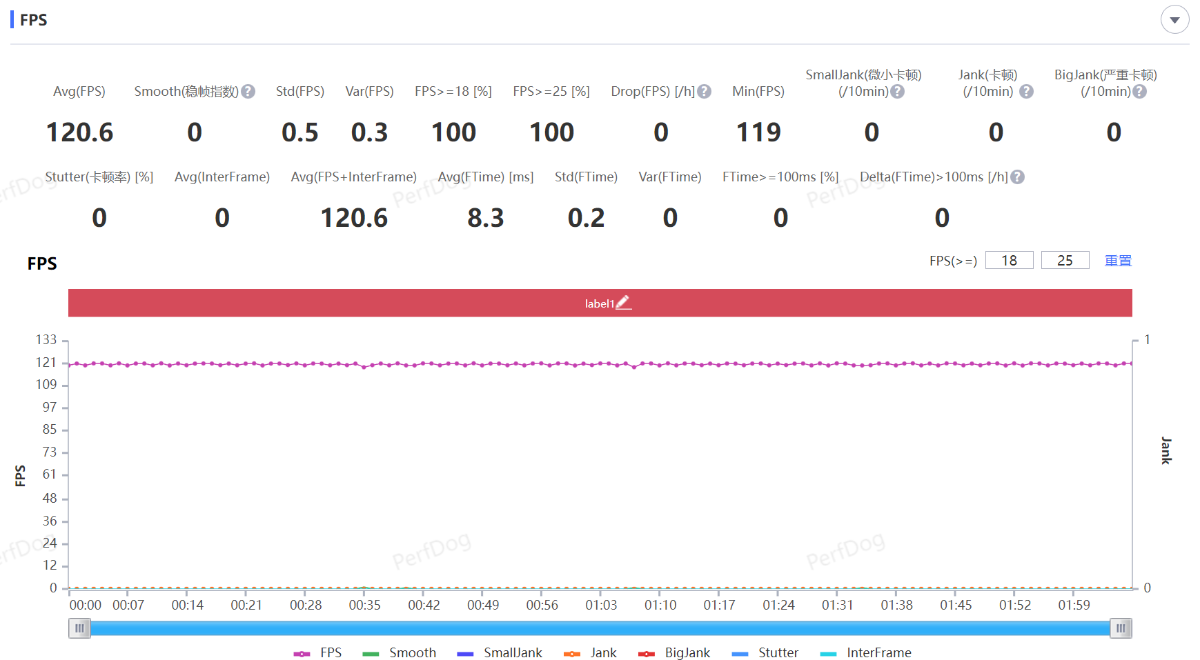Collapse the FPS panel with the dropdown arrow
Screen dimensions: 1200x660
[x=1174, y=20]
